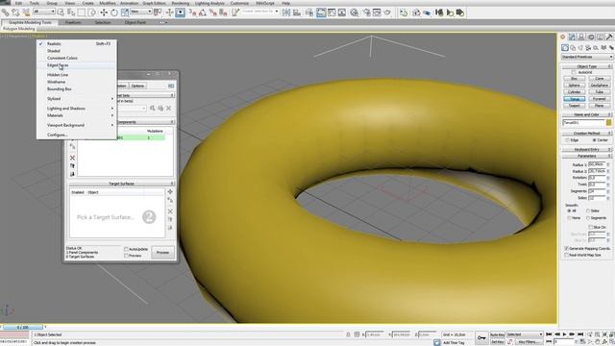Screen dimensions: 615x346
Task: Select the Edge creation method radio
Action: [x=568, y=140]
